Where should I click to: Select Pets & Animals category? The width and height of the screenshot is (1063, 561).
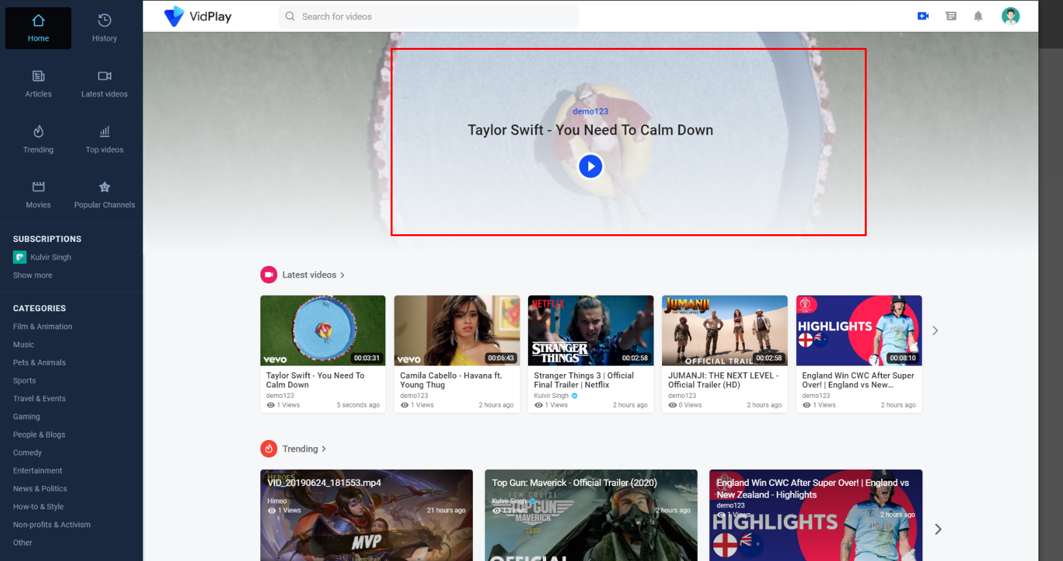click(x=40, y=363)
